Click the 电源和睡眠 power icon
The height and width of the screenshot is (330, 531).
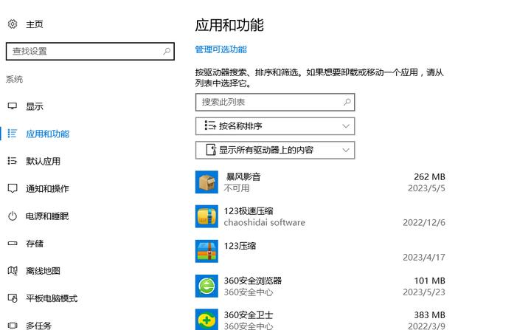point(13,216)
